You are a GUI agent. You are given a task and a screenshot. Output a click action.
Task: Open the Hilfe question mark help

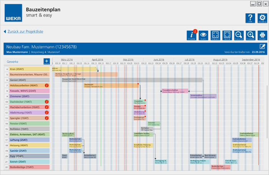coord(250,18)
